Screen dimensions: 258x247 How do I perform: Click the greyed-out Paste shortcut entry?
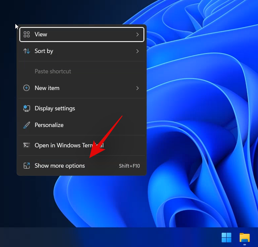(x=53, y=71)
